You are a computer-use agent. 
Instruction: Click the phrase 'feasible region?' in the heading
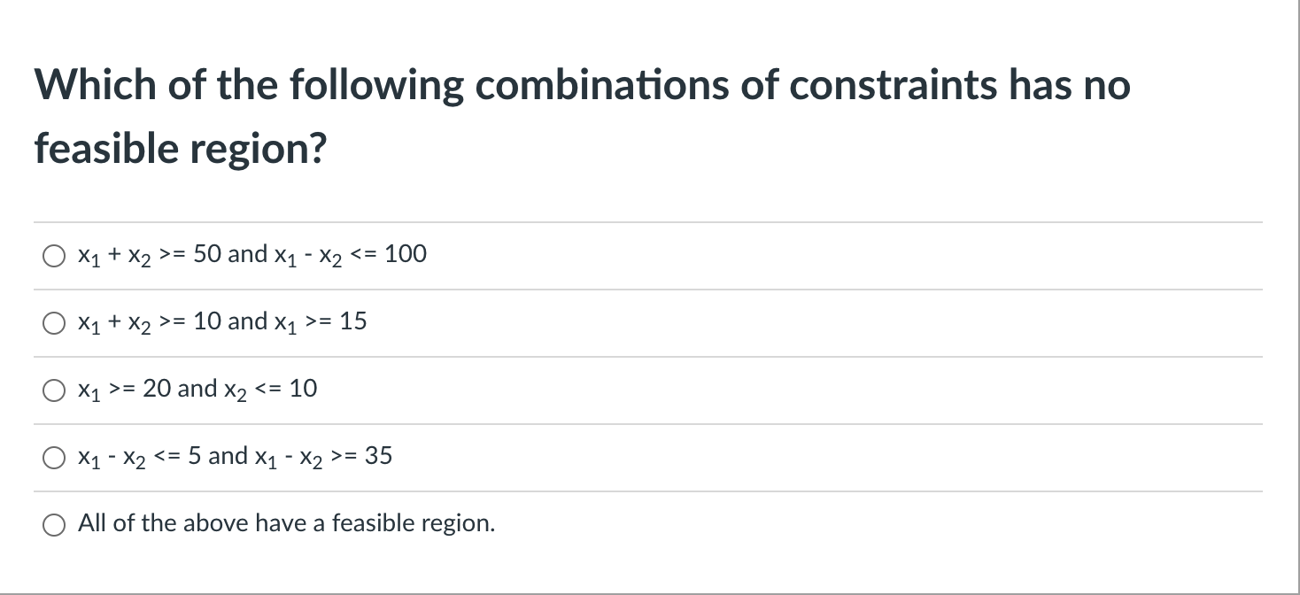tap(179, 148)
